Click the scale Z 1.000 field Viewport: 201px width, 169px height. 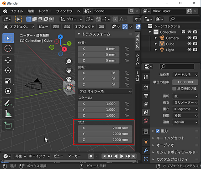click(x=99, y=116)
